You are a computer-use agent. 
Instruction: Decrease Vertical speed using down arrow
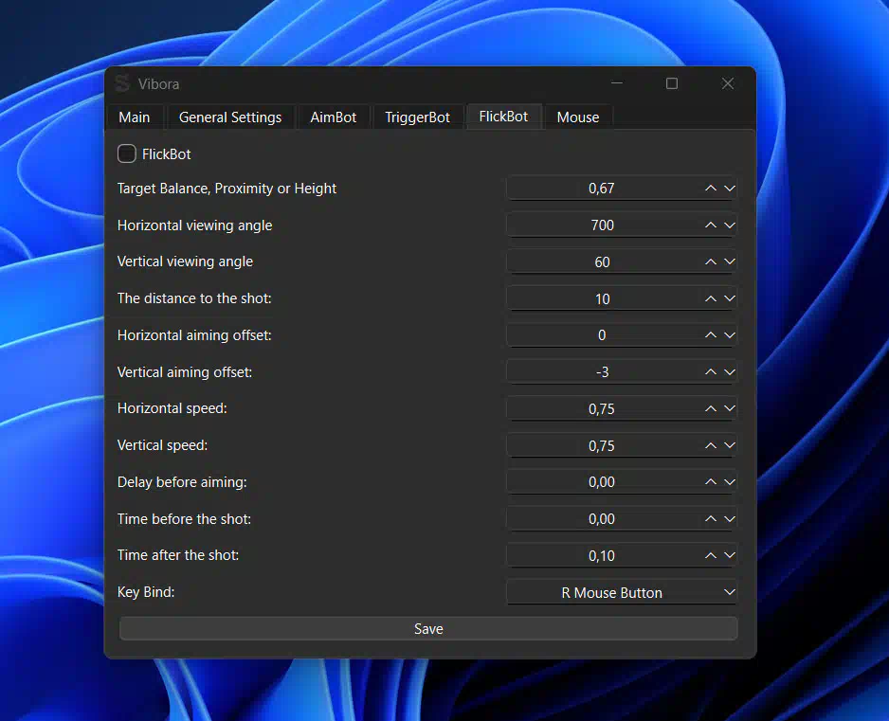tap(729, 446)
